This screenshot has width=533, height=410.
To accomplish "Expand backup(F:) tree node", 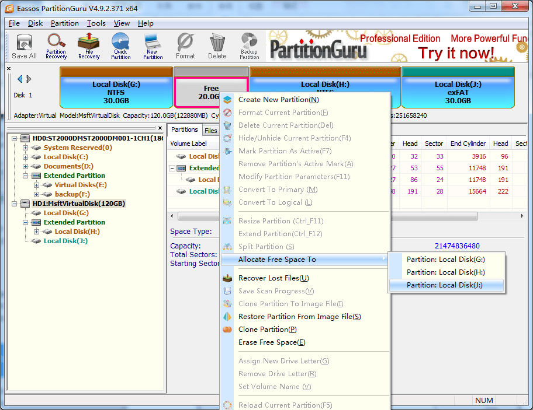I will (36, 194).
